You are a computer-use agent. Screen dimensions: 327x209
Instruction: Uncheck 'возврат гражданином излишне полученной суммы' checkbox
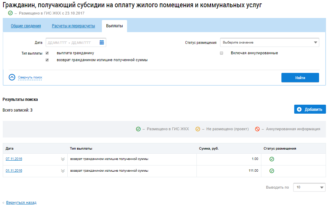click(47, 60)
